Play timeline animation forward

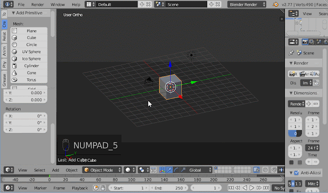pos(252,188)
